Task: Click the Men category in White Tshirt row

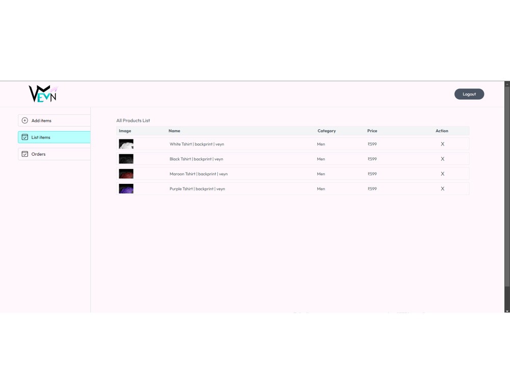Action: pyautogui.click(x=321, y=144)
